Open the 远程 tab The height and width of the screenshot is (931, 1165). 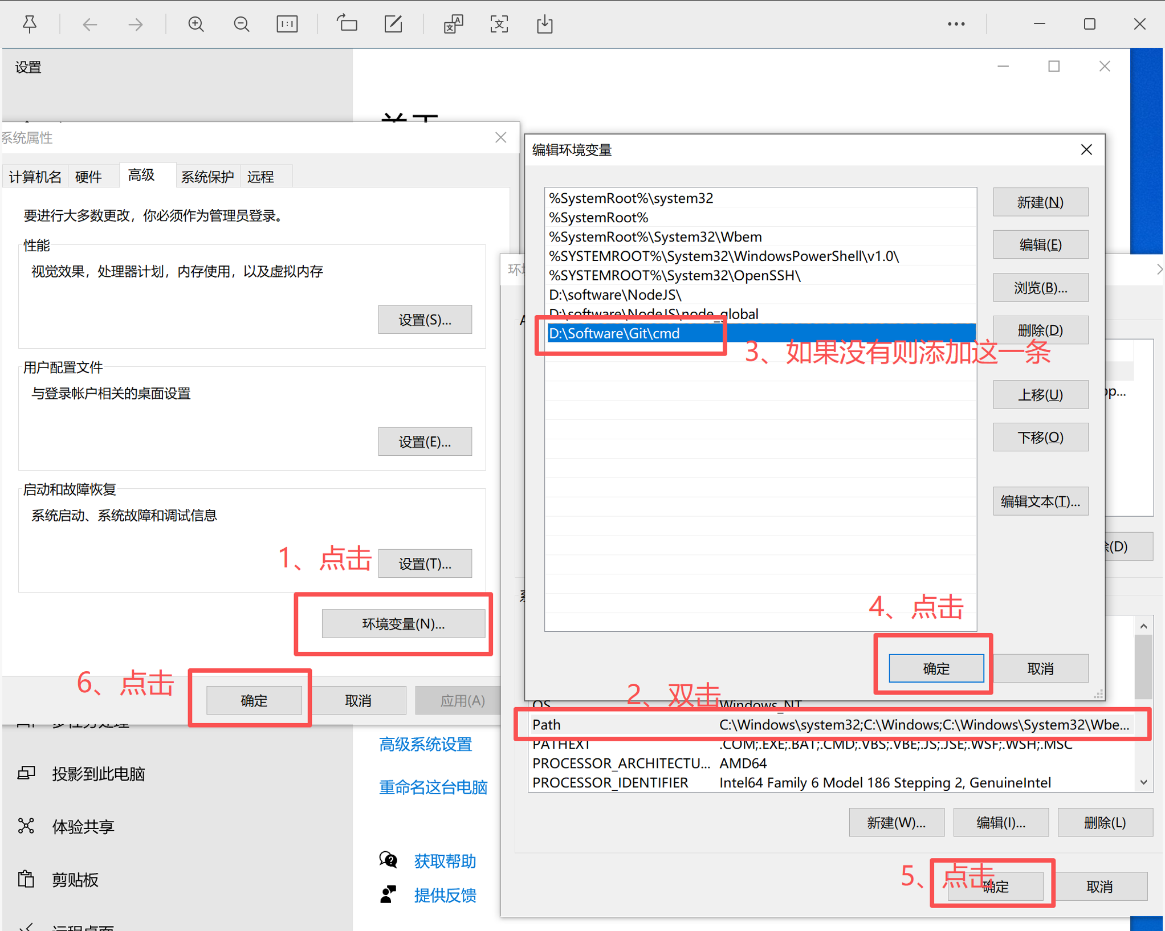[x=260, y=177]
